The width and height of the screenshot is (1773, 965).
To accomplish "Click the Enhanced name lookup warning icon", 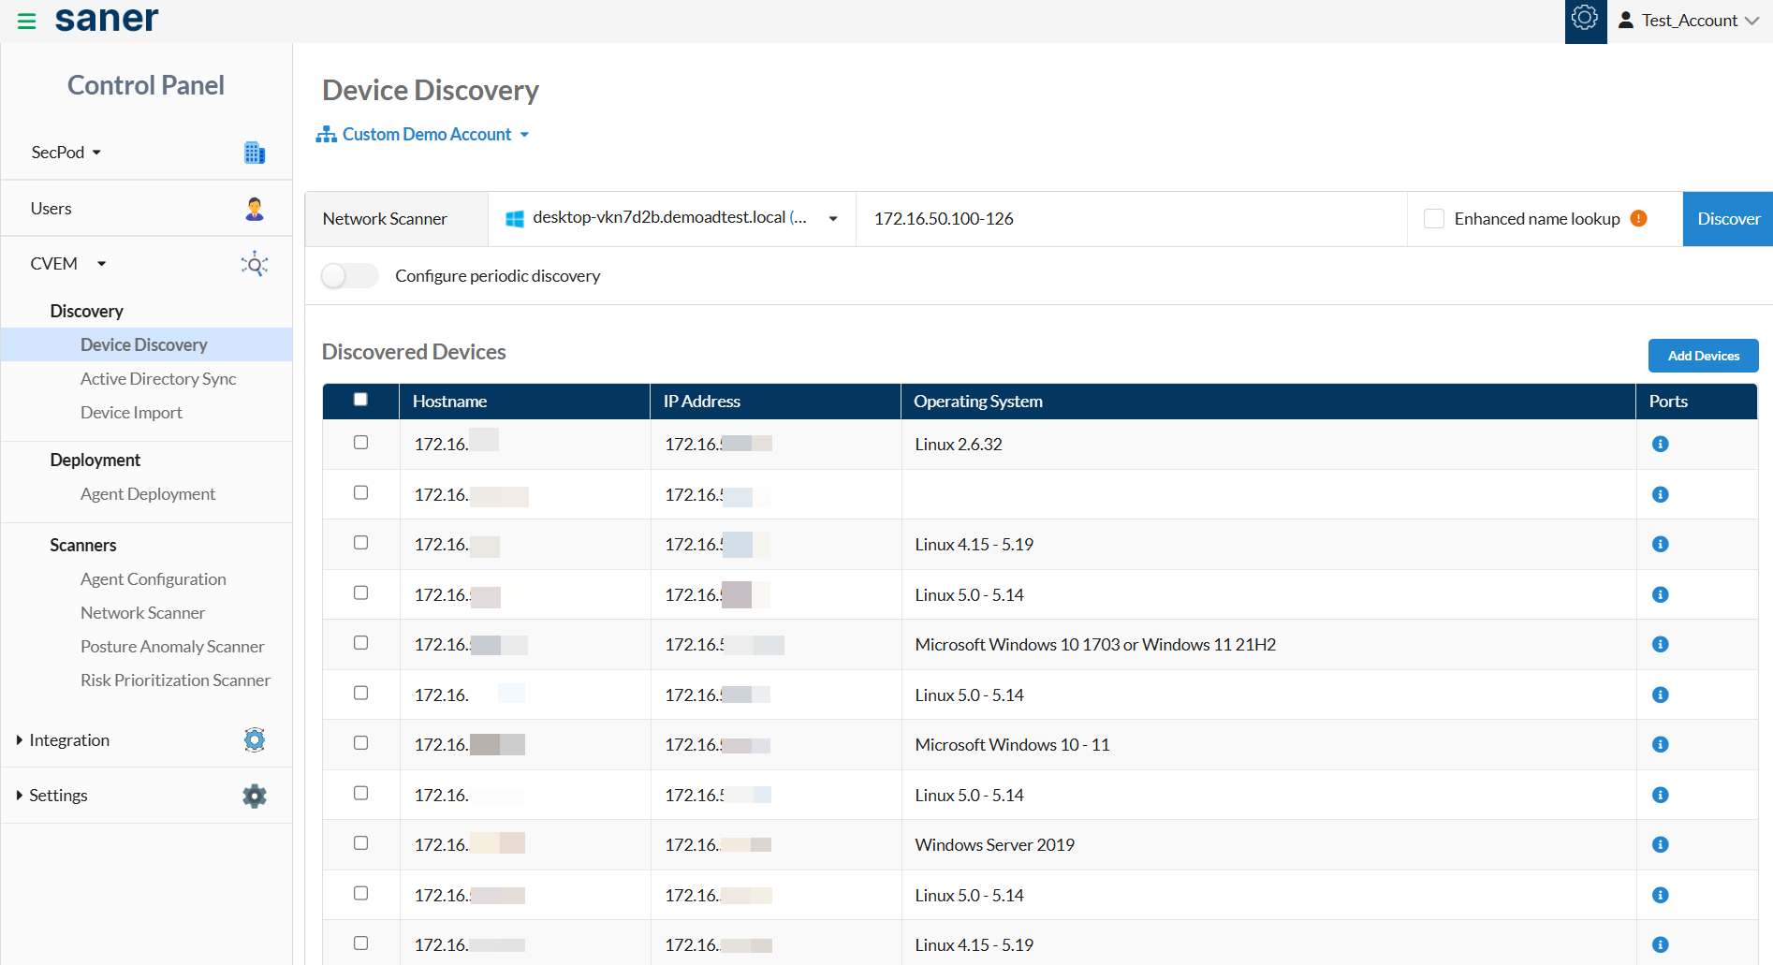I will 1638,219.
